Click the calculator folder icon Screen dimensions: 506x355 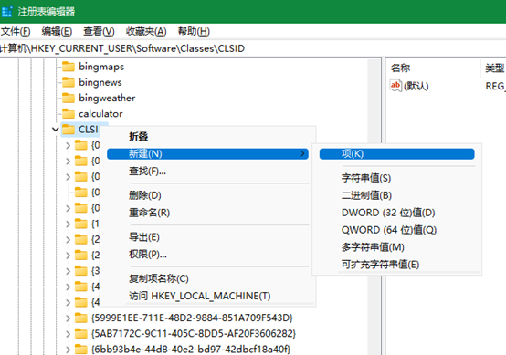coord(69,113)
